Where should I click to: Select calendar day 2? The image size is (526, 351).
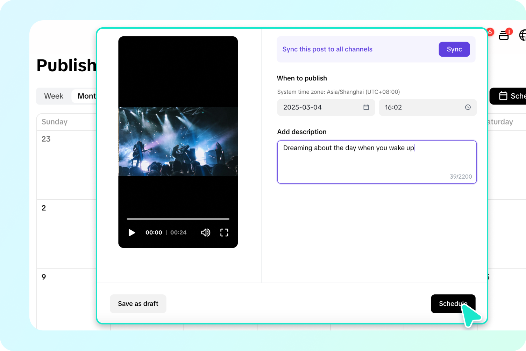click(44, 208)
